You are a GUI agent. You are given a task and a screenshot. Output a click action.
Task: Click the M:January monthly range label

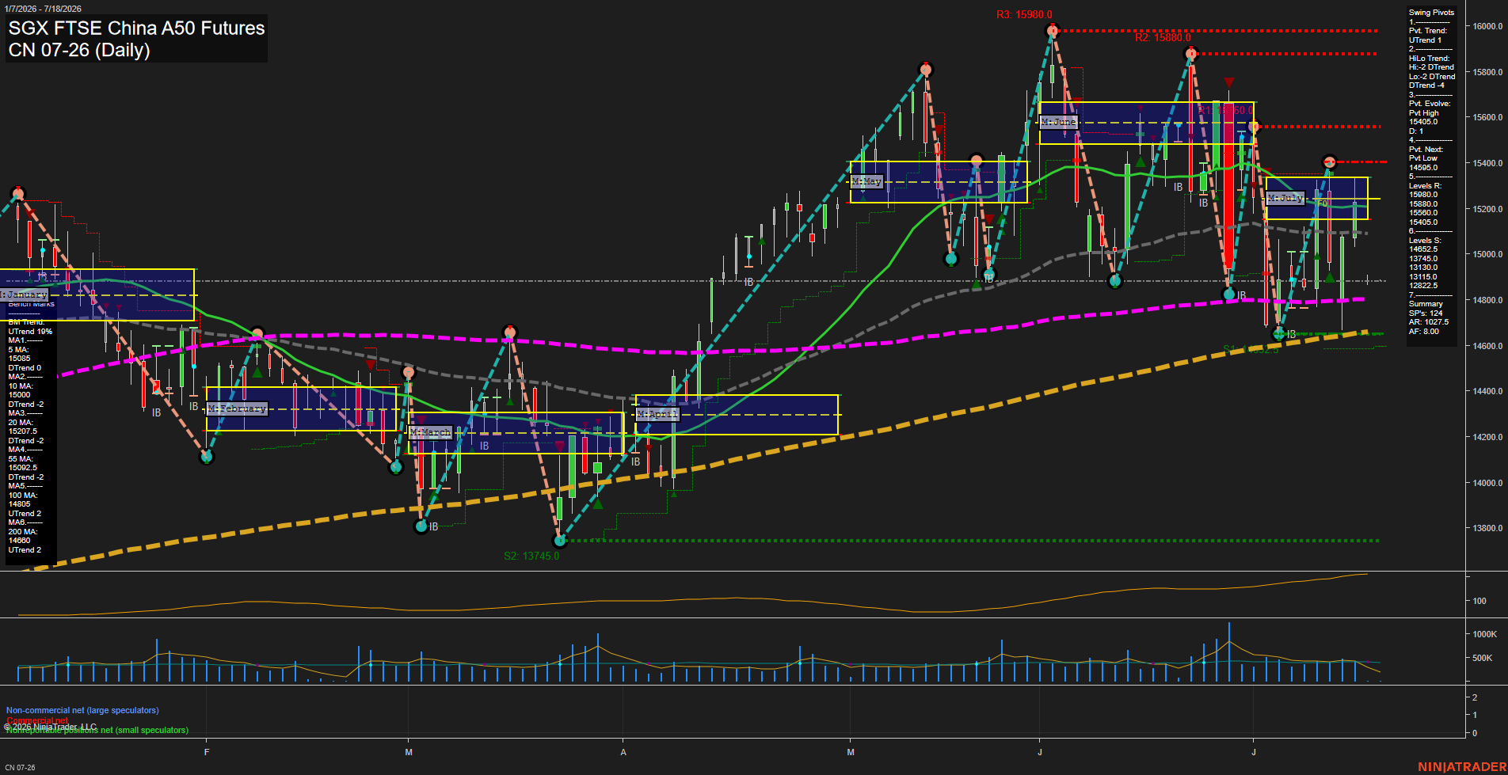(x=24, y=294)
